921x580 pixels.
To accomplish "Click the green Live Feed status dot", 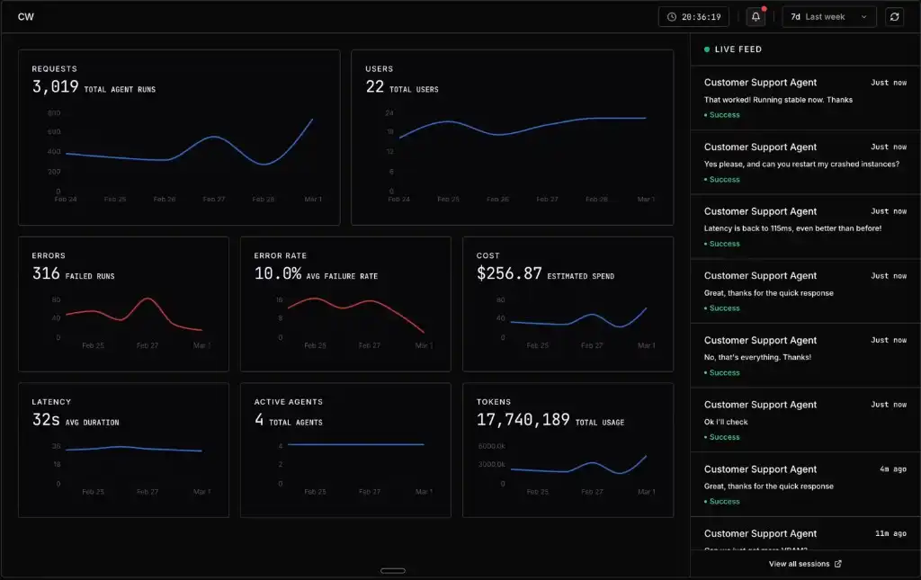I will [707, 49].
